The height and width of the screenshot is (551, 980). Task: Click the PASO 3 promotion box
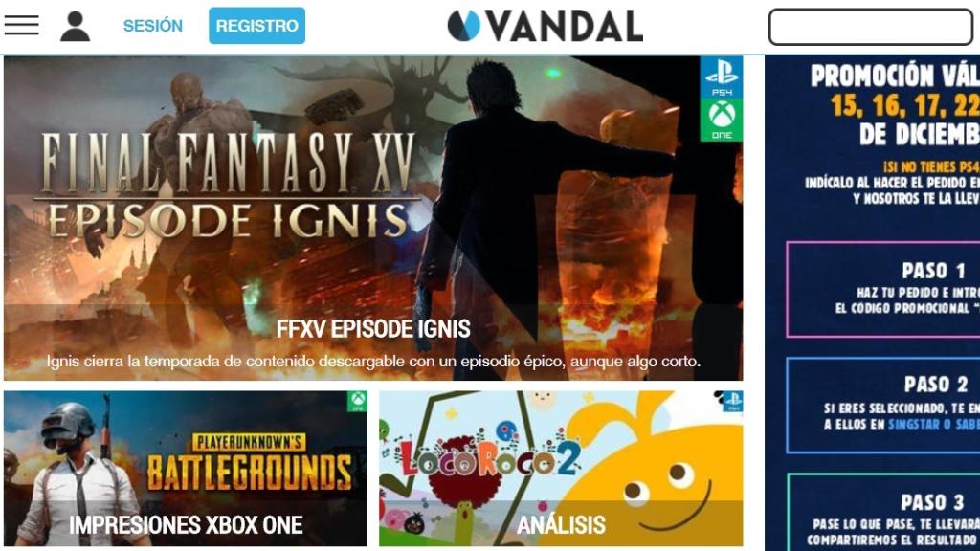point(883,513)
